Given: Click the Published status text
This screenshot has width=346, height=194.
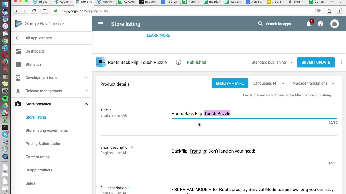Looking at the screenshot, I should 197,62.
